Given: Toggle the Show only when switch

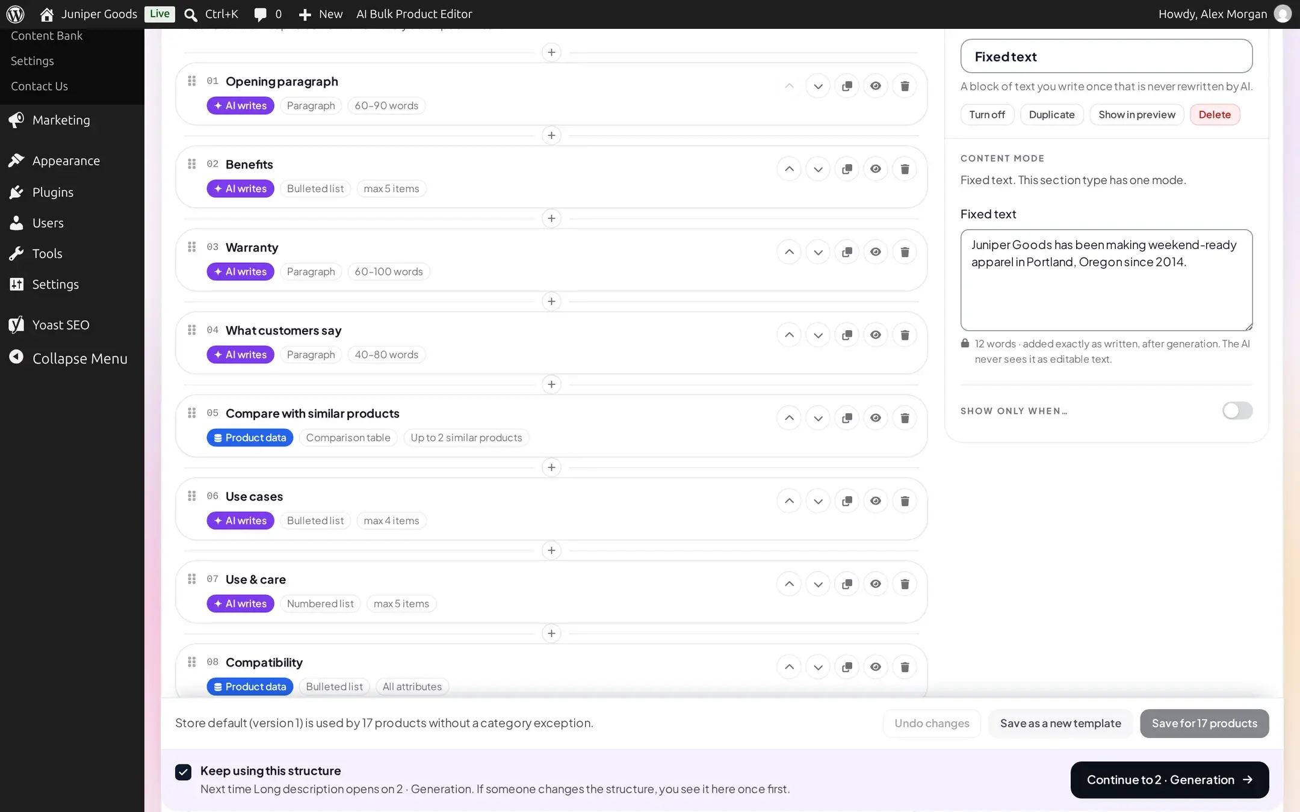Looking at the screenshot, I should [1237, 411].
